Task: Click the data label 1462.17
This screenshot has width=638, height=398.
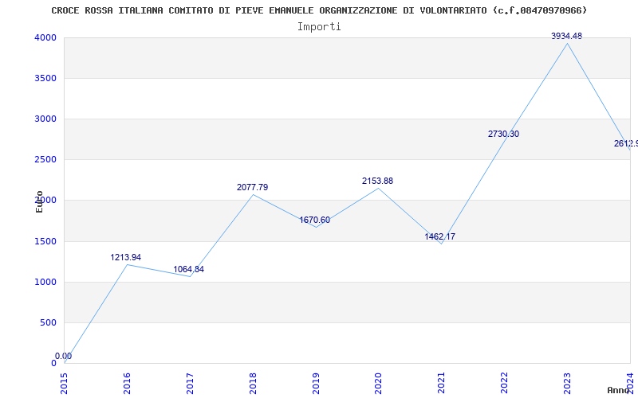Action: (x=440, y=236)
